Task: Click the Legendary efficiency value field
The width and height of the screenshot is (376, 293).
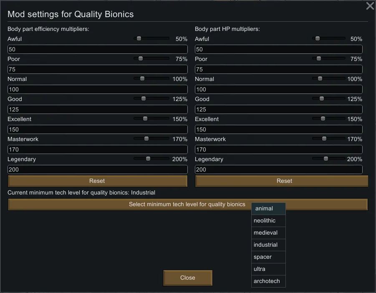Action: 97,169
